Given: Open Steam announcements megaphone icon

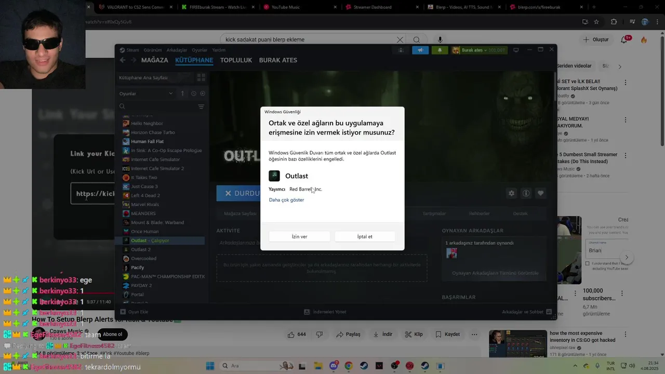Looking at the screenshot, I should 420,50.
